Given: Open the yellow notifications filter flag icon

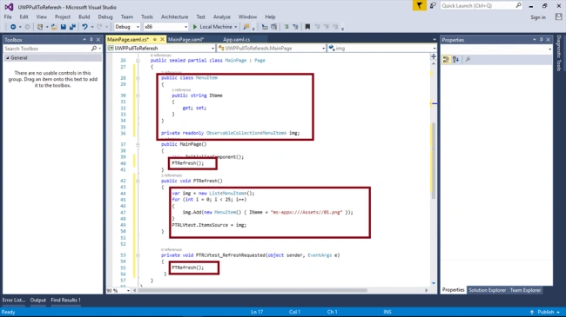Looking at the screenshot, I should pos(420,5).
